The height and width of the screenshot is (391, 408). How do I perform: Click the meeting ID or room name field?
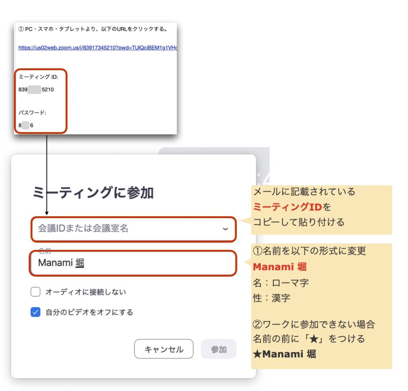(x=133, y=229)
